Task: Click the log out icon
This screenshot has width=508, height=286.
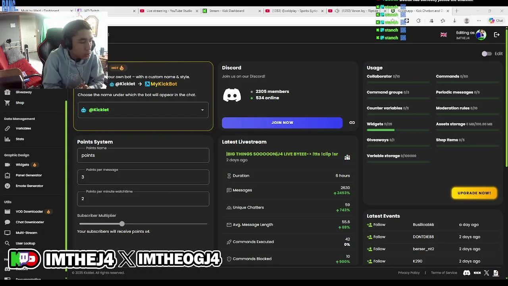Action: (x=496, y=35)
